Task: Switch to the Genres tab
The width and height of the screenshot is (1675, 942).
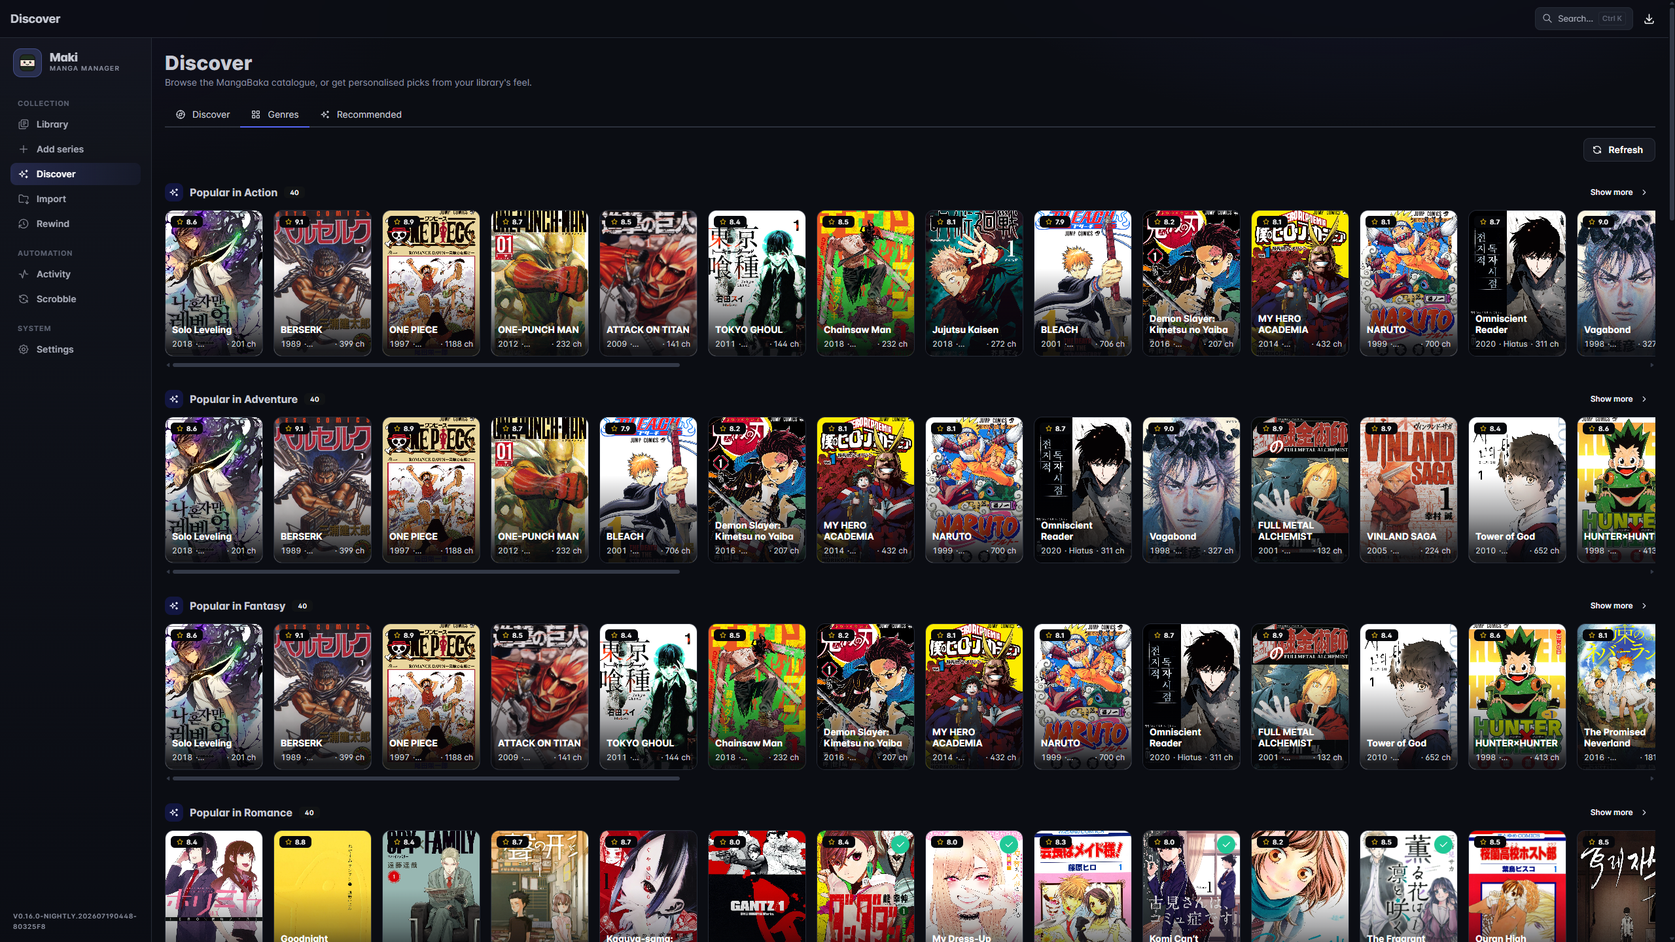Action: [x=275, y=114]
